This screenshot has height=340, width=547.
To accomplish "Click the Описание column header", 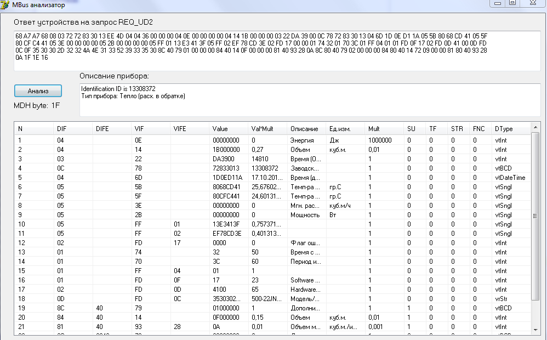I will point(304,129).
